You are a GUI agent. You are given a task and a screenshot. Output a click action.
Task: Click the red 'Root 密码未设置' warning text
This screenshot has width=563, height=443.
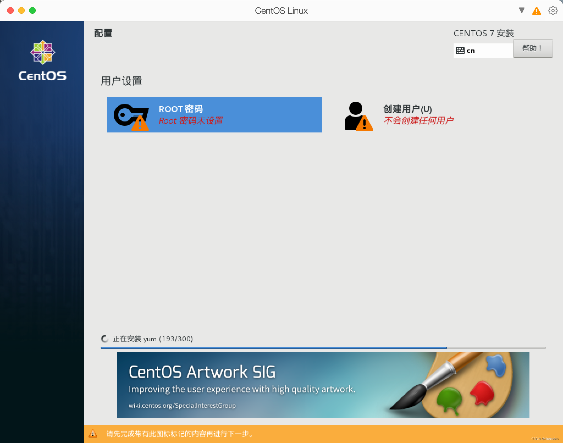click(x=191, y=121)
